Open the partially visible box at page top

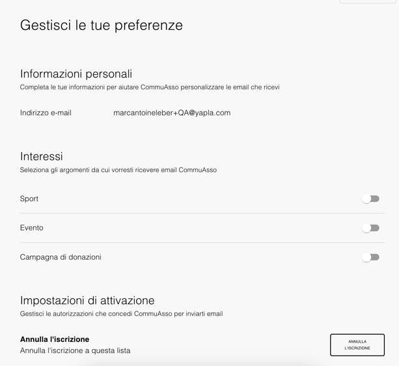(367, 1)
